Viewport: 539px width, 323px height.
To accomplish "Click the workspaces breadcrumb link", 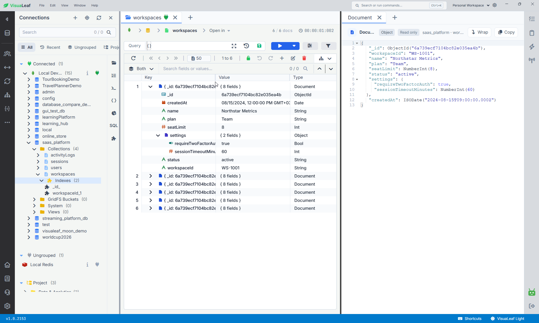I will 185,31.
